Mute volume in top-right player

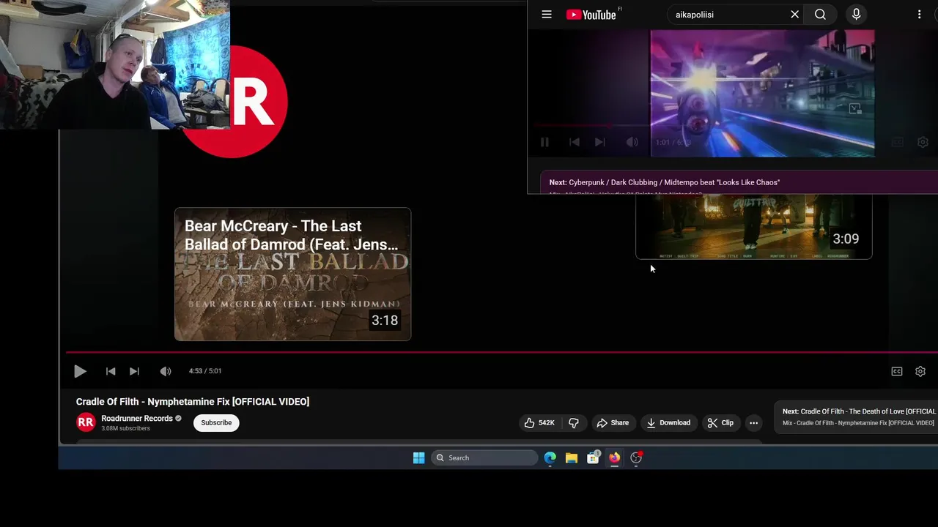[x=632, y=142]
